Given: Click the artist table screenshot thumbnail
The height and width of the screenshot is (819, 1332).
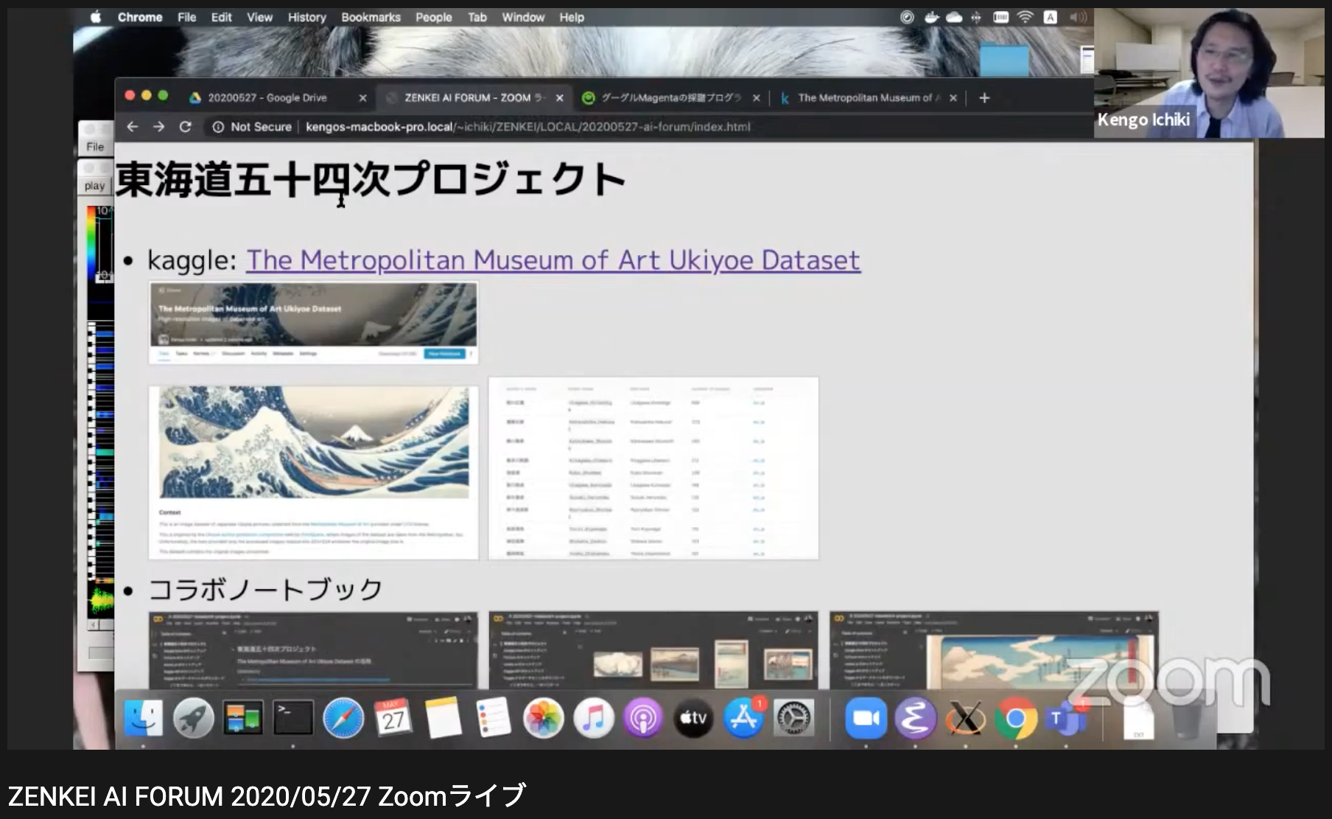Looking at the screenshot, I should 653,469.
